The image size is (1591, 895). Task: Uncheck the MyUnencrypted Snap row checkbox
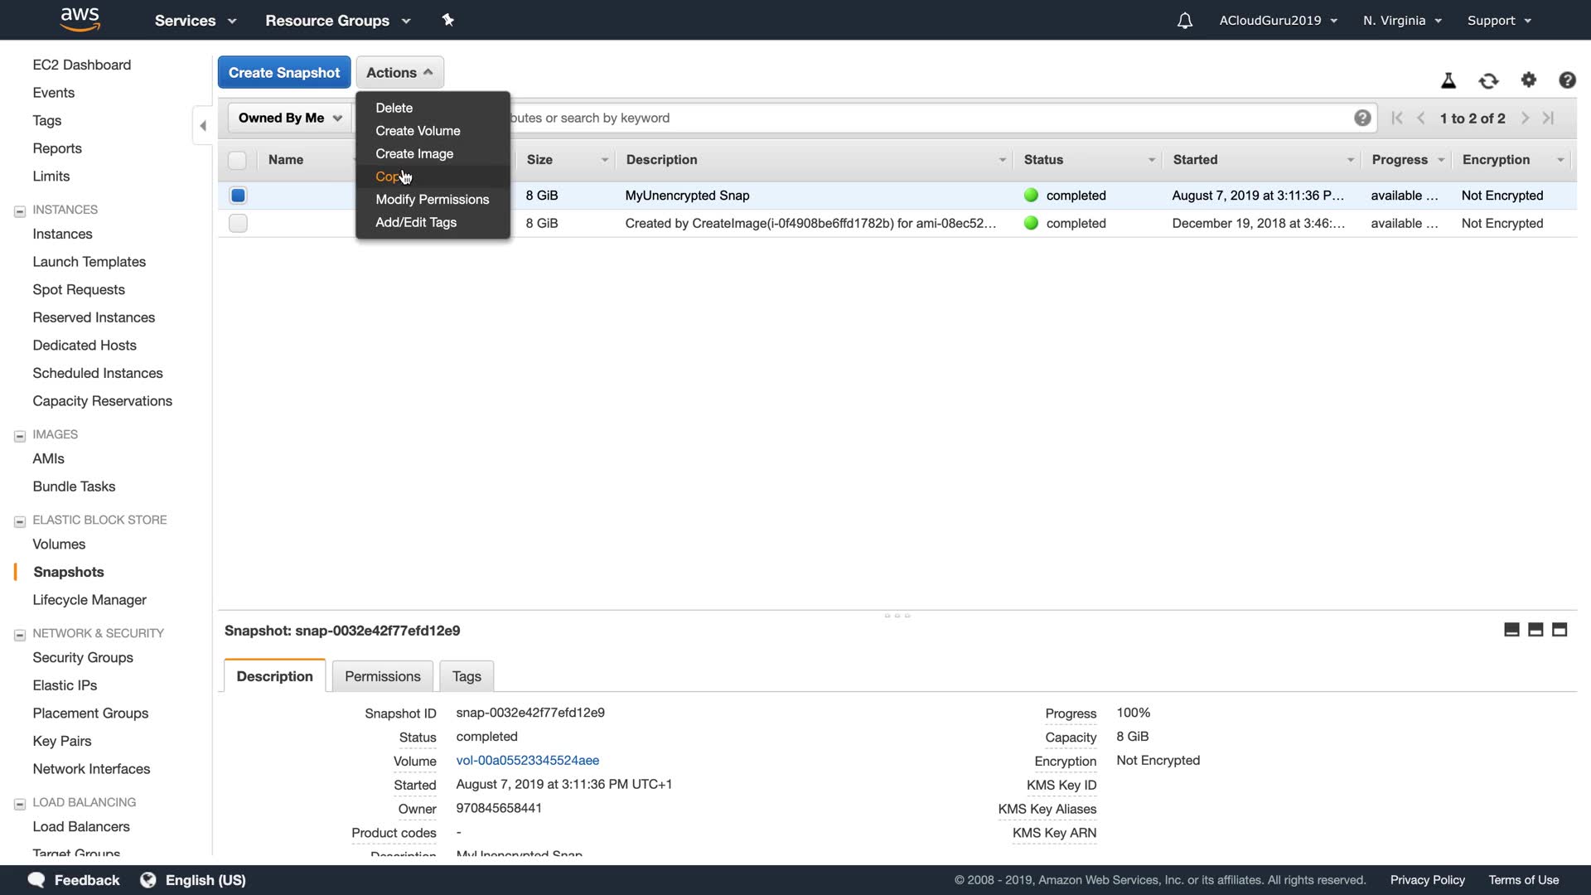[x=238, y=196]
